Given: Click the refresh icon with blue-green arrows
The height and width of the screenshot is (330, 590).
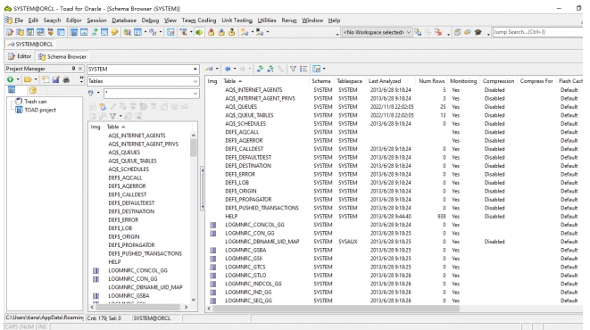Looking at the screenshot, I should pos(260,69).
